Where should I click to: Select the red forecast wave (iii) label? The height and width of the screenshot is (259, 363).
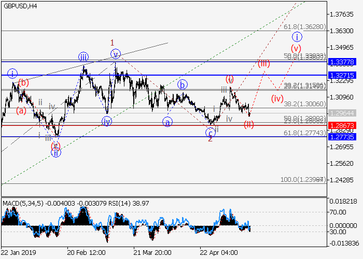(x=264, y=64)
